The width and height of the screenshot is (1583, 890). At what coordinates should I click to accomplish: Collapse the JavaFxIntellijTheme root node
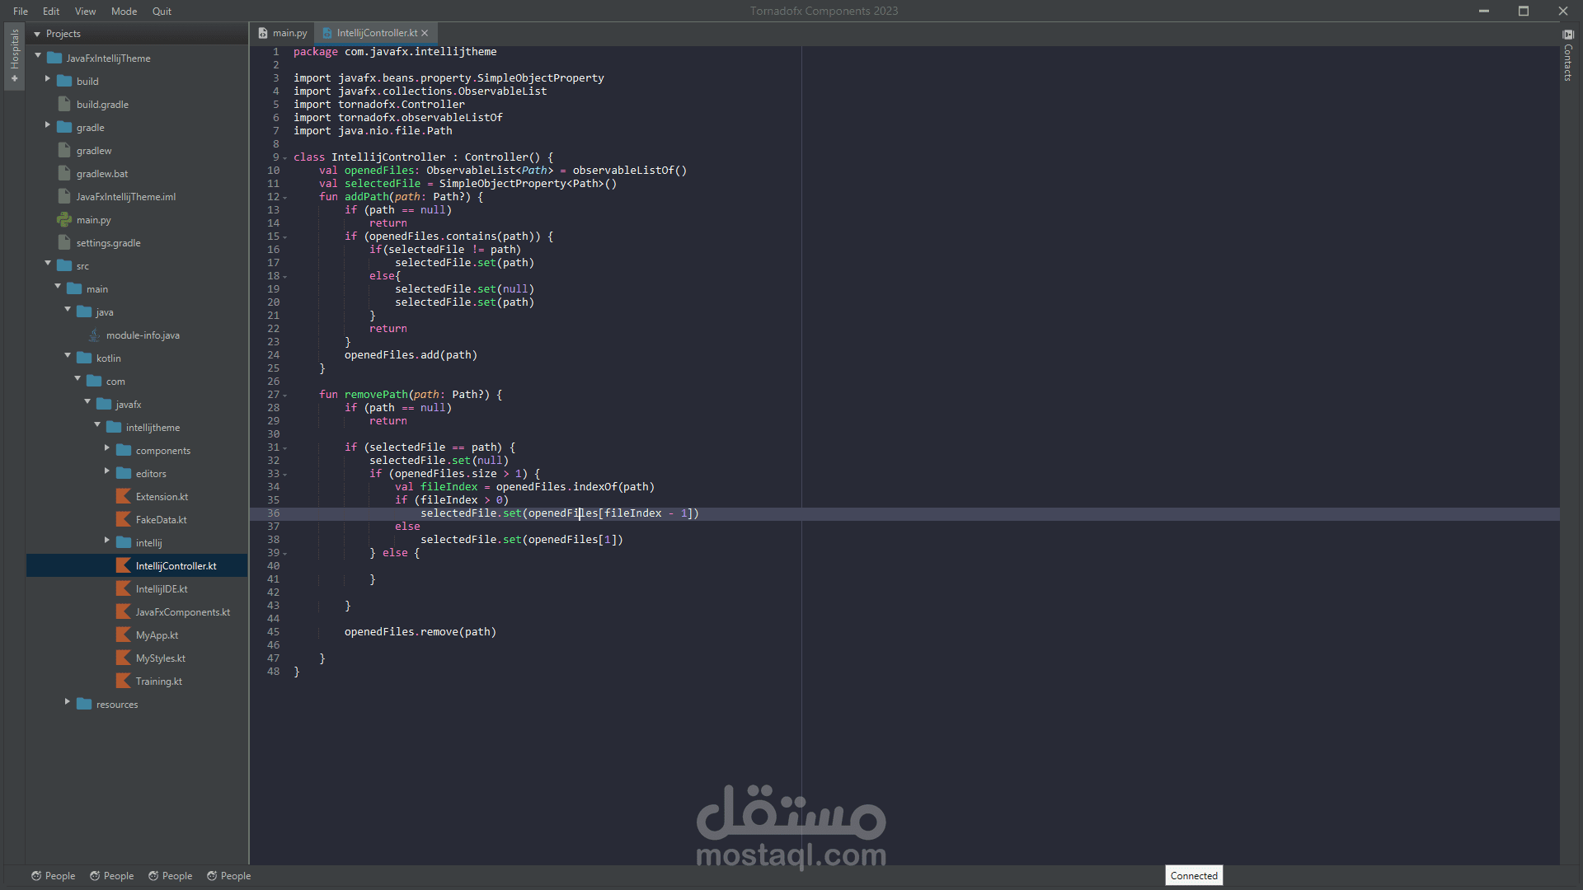38,55
